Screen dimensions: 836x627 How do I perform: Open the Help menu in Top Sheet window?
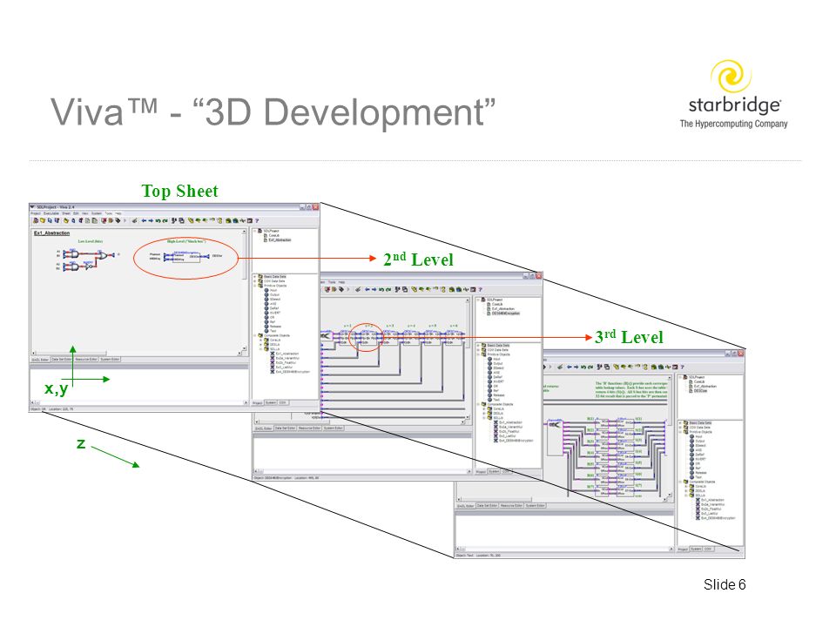click(118, 213)
